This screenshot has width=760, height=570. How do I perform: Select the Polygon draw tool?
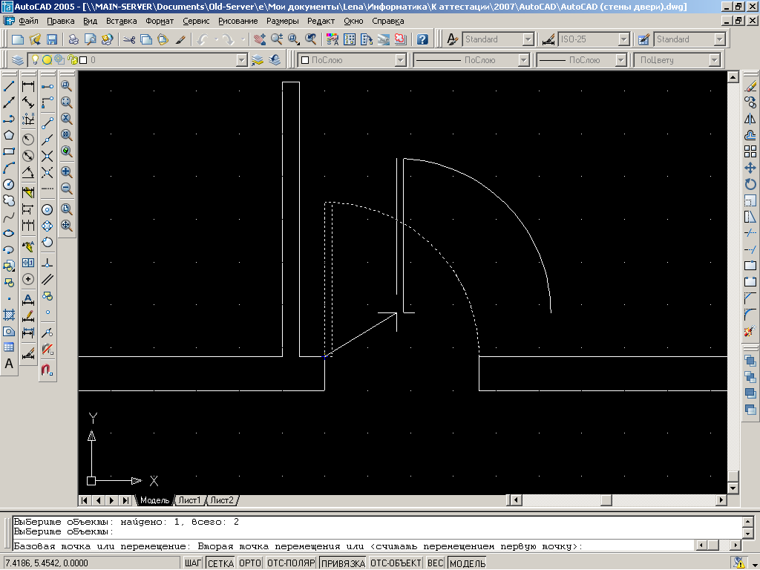tap(9, 135)
